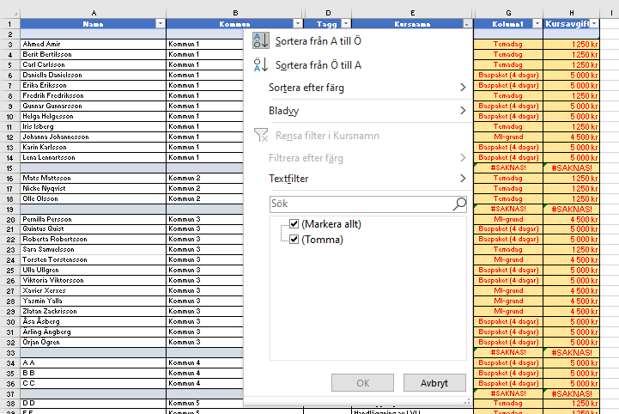Open the Tagg column filter dropdown
This screenshot has width=619, height=414.
pyautogui.click(x=346, y=24)
